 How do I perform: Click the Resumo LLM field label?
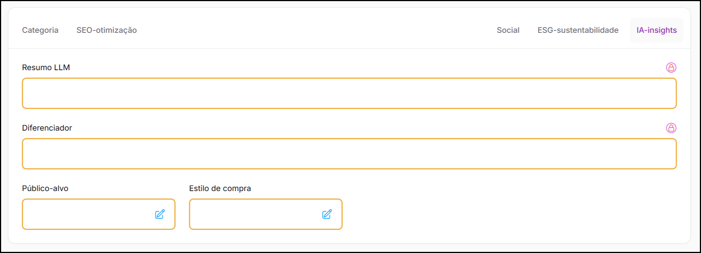46,68
